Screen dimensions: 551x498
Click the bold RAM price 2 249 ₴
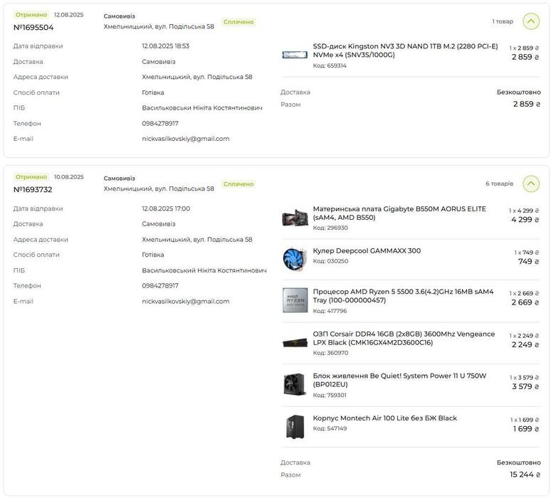[525, 345]
